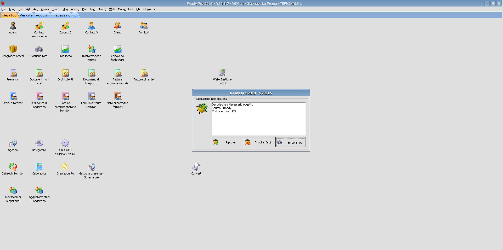This screenshot has width=503, height=250.
Task: Open the Preventivi icon
Action: pos(13,73)
